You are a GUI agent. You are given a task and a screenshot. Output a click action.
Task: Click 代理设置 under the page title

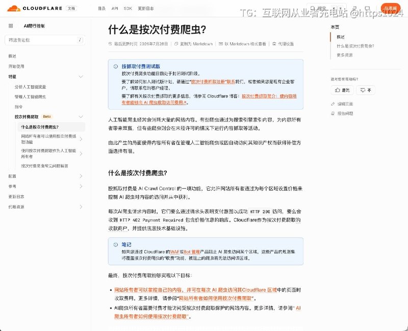point(286,44)
